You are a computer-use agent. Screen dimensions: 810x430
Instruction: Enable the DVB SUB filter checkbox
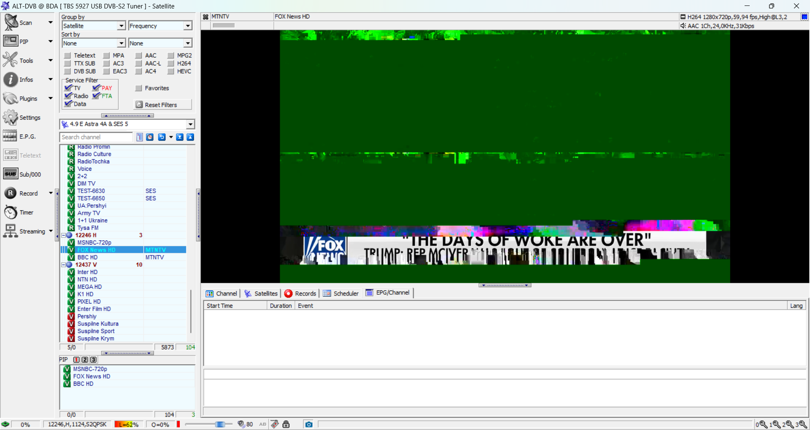tap(67, 71)
